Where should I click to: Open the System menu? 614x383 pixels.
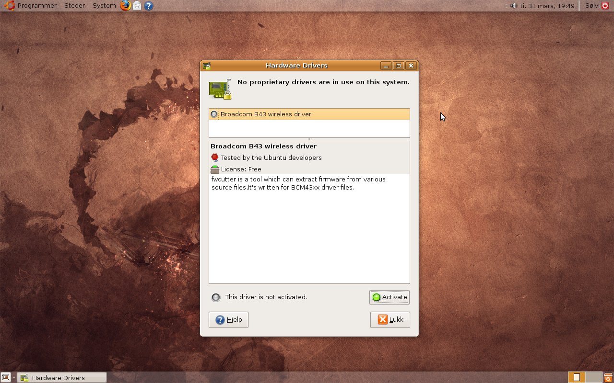pos(104,6)
